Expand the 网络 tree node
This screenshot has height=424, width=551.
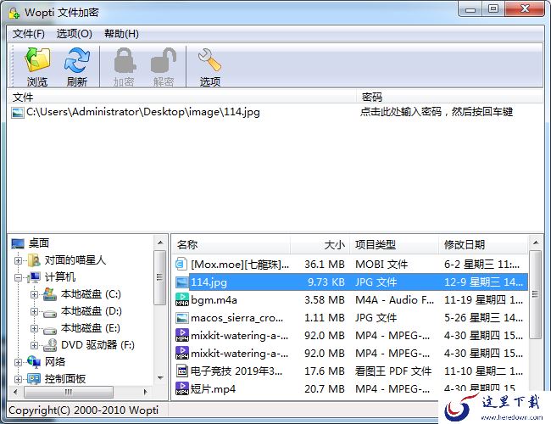tap(18, 362)
